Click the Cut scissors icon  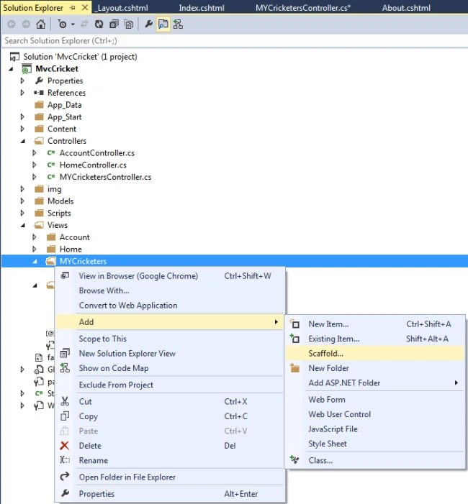(65, 401)
